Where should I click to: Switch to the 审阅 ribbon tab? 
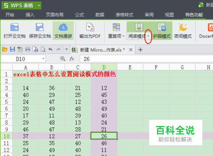coord(149,15)
